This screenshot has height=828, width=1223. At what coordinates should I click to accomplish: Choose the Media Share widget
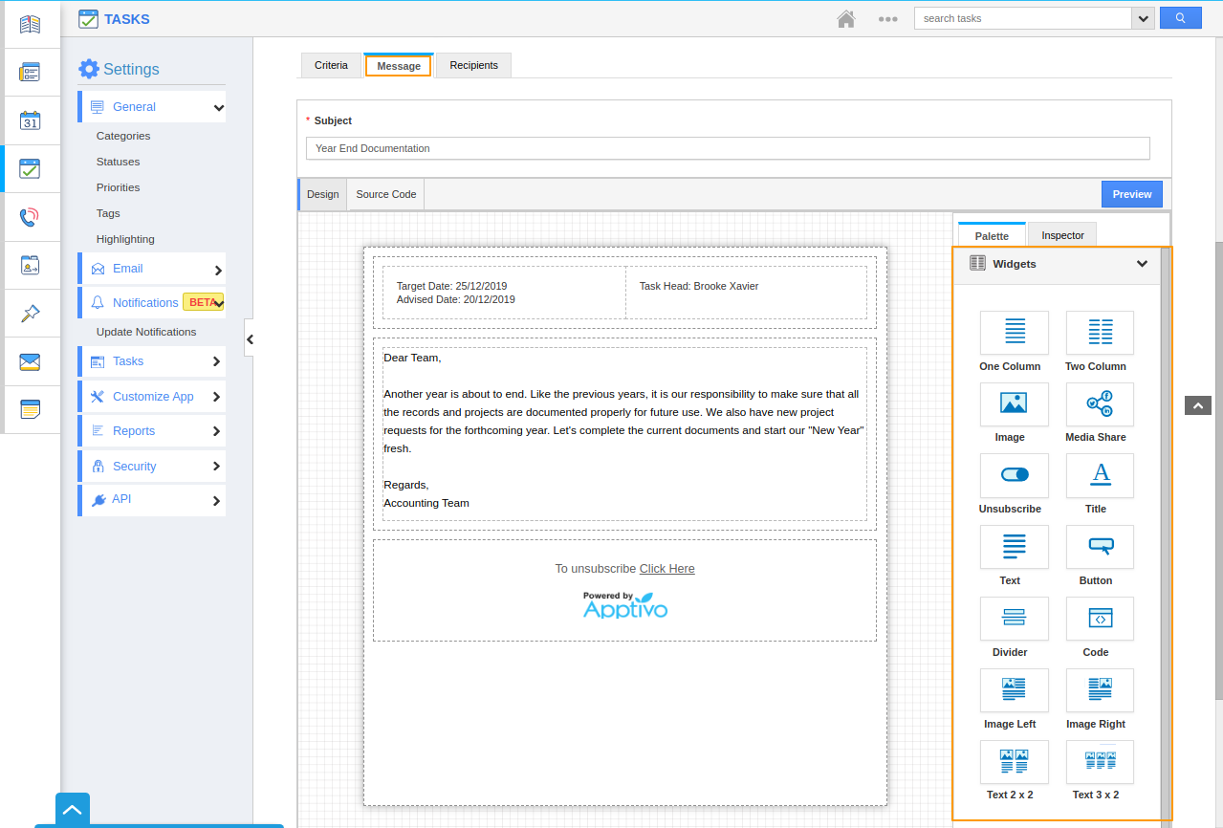pyautogui.click(x=1100, y=404)
